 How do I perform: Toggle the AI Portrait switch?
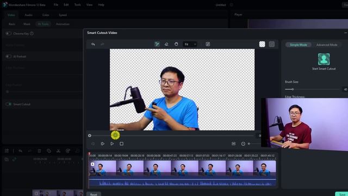[9, 57]
